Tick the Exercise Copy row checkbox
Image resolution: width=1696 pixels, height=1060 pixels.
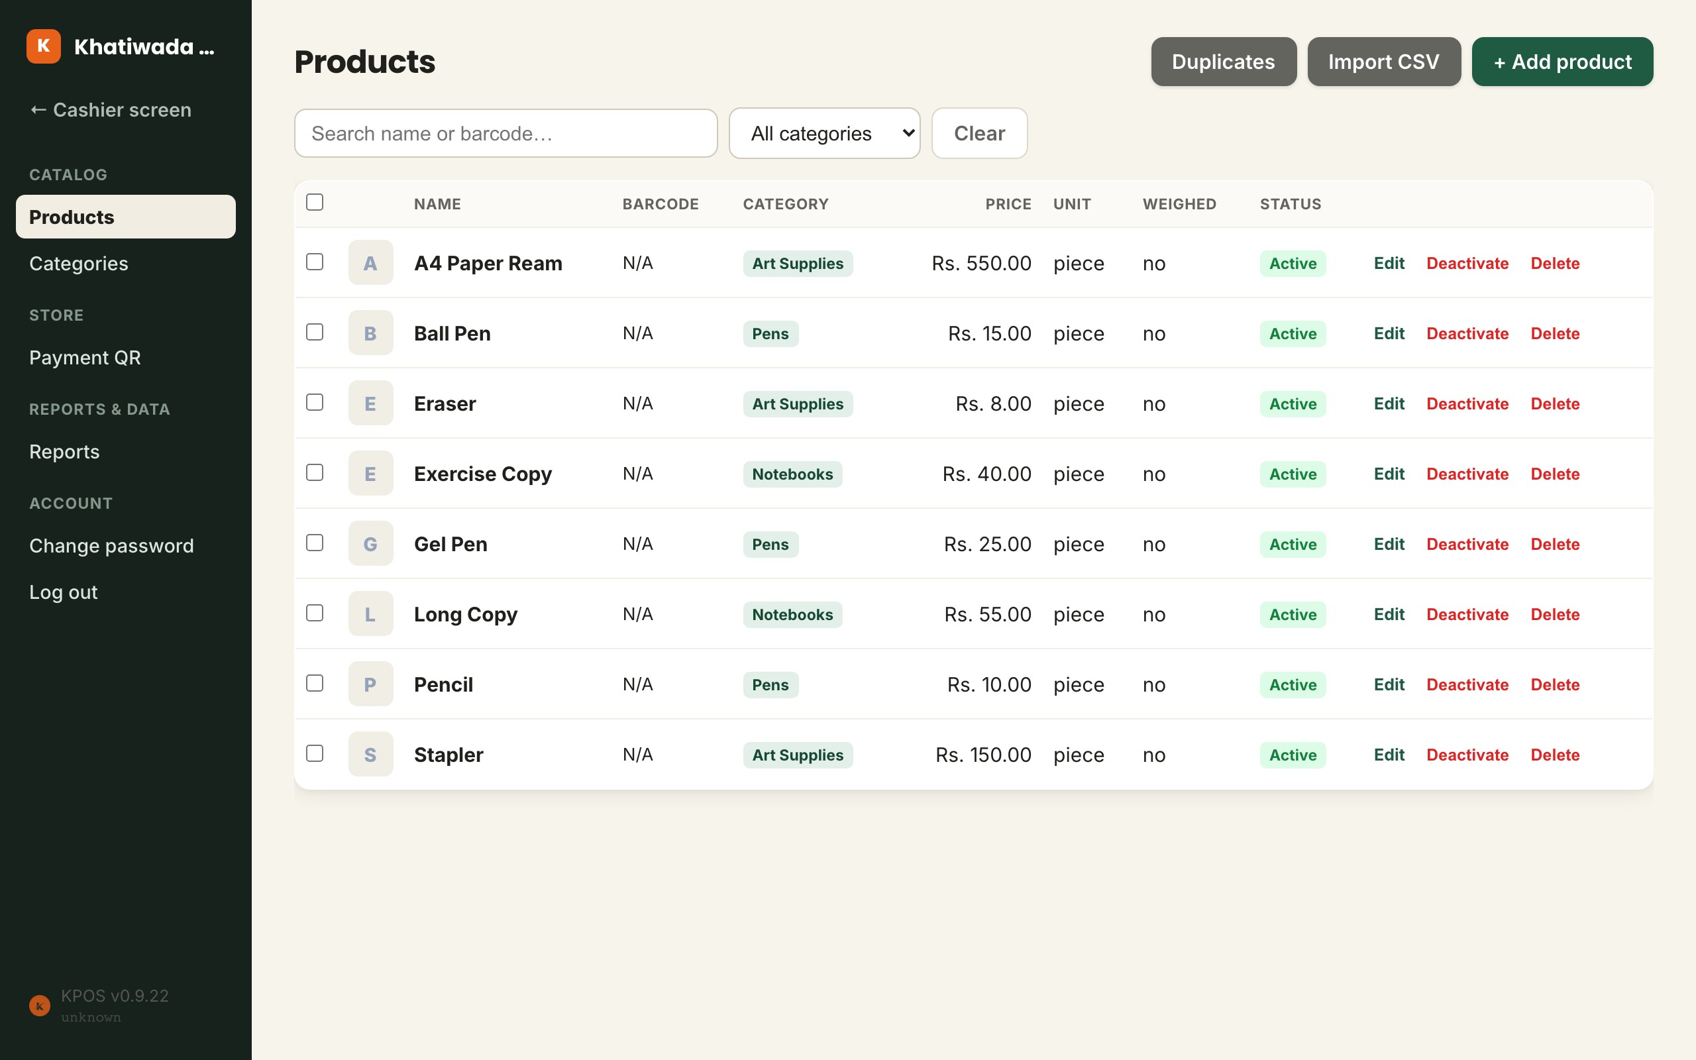tap(315, 472)
